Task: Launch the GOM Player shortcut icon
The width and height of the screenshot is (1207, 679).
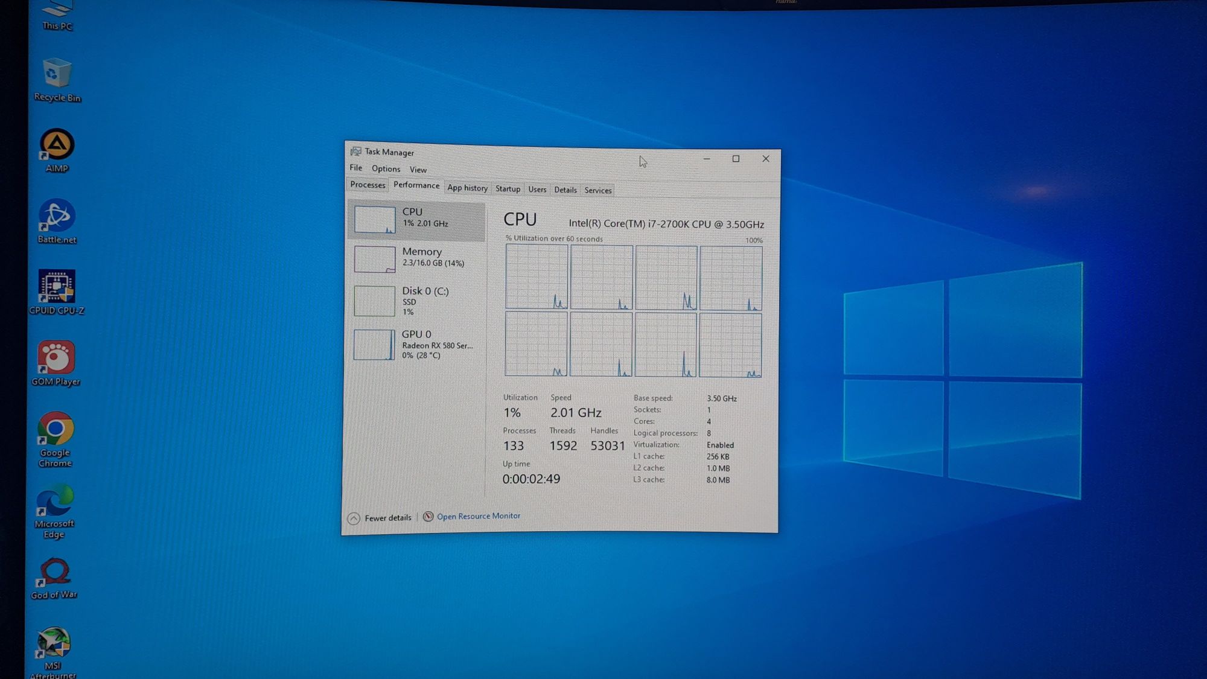Action: click(x=56, y=357)
